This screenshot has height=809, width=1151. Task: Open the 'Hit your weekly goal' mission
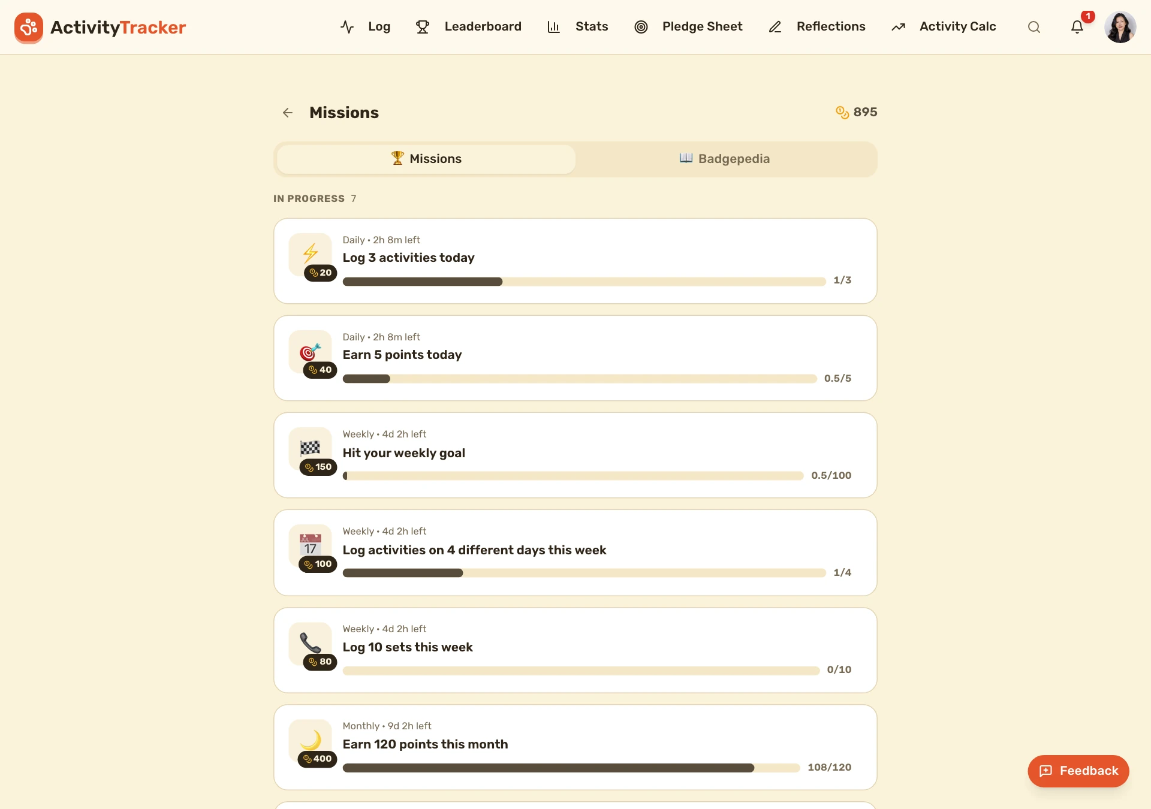[575, 455]
